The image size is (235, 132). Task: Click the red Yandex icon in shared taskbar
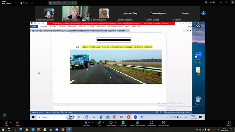[x=129, y=117]
